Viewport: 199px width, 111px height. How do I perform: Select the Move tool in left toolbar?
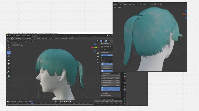click(9, 53)
